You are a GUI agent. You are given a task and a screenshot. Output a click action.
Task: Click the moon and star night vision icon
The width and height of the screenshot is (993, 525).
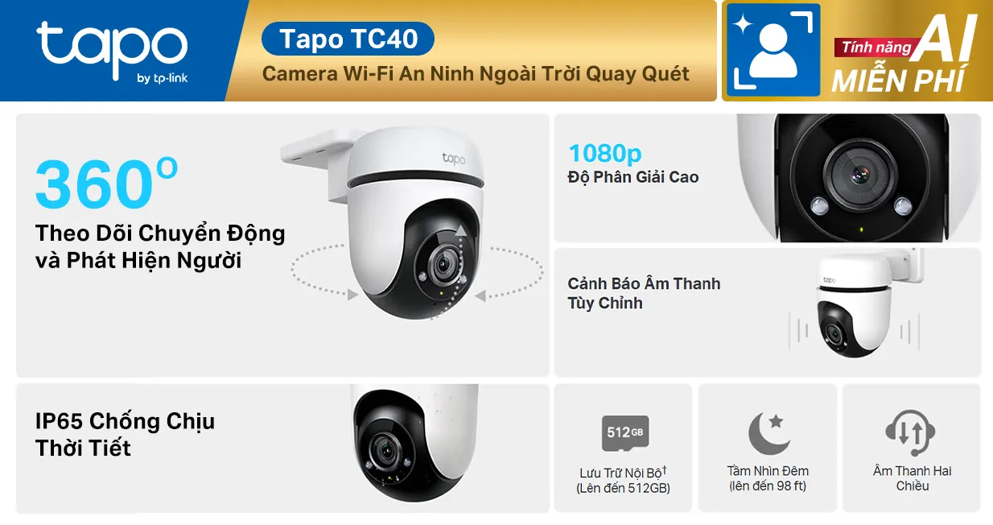tap(768, 433)
